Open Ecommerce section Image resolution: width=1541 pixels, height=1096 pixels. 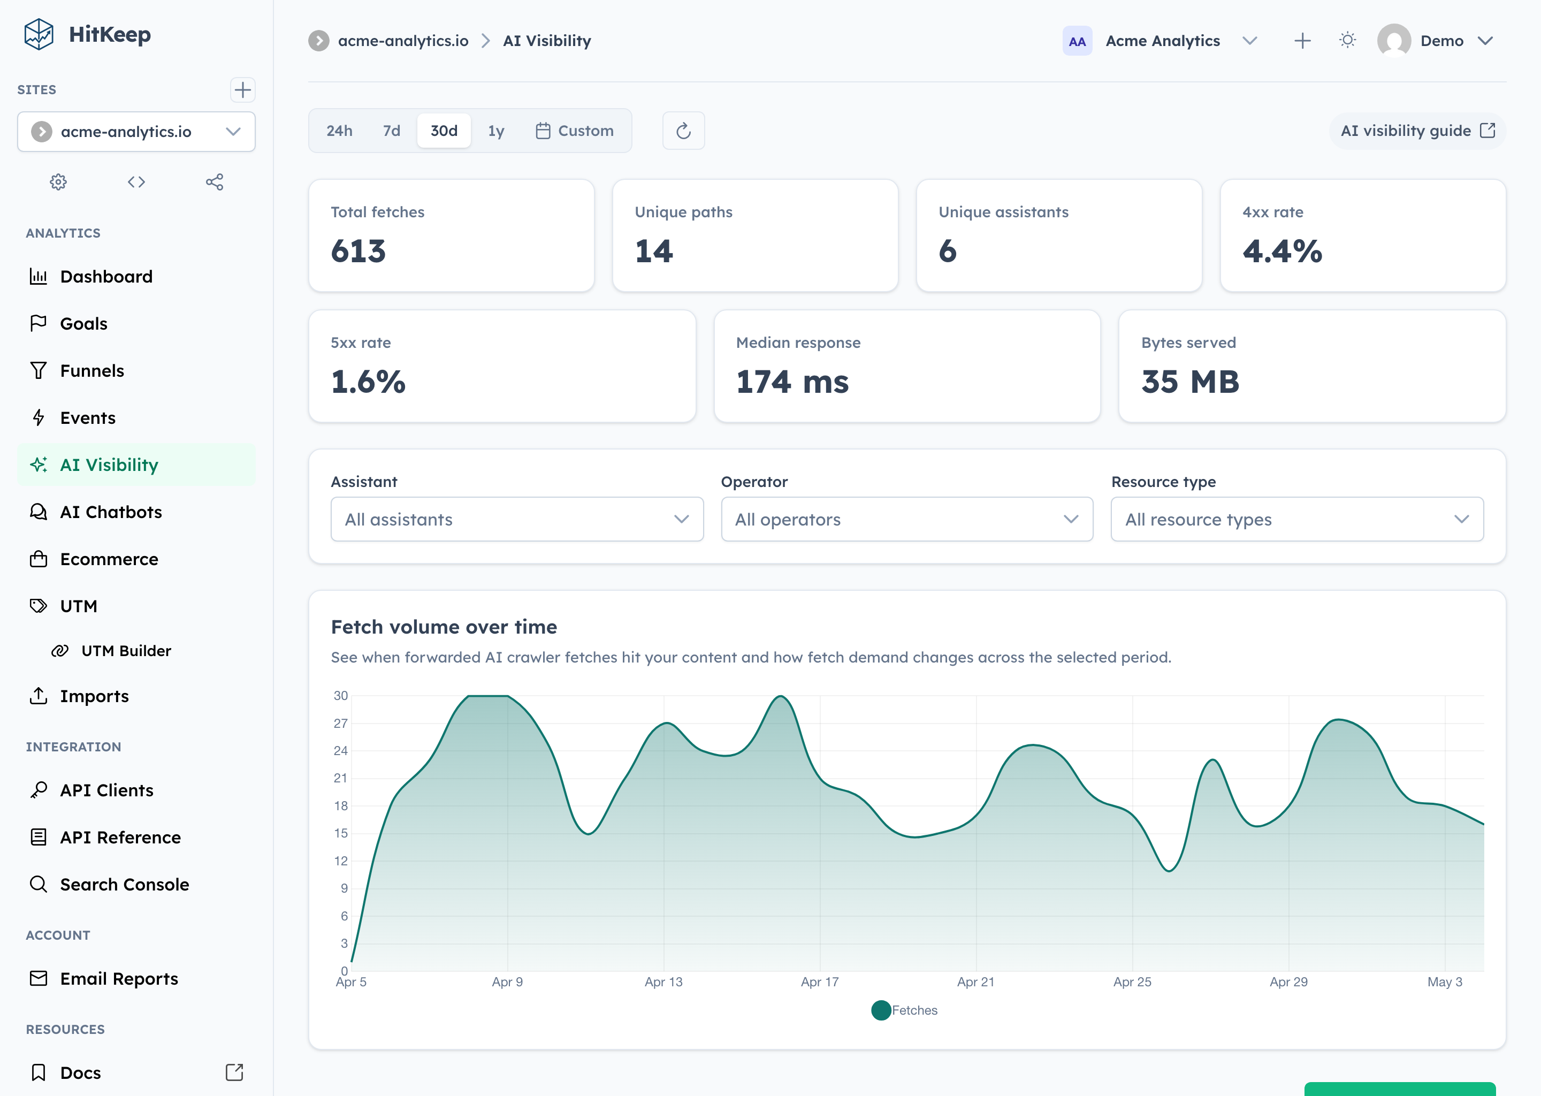[x=136, y=559]
